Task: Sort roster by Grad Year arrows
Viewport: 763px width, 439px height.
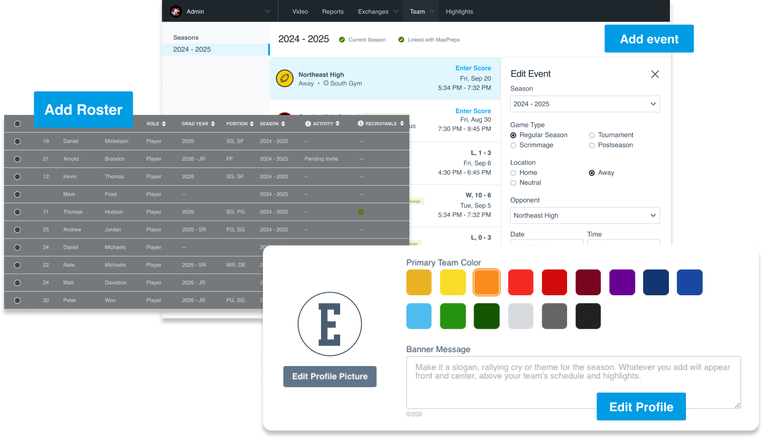Action: coord(213,124)
